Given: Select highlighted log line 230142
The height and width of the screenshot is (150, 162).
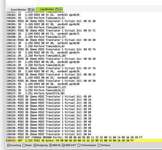Looking at the screenshot, I should 84,141.
